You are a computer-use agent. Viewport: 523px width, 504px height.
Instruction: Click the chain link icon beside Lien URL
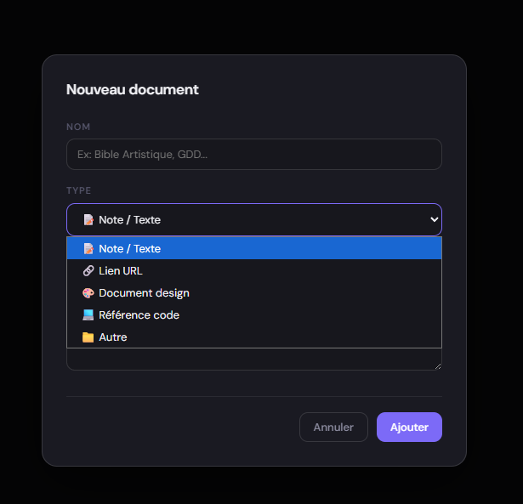pyautogui.click(x=88, y=270)
